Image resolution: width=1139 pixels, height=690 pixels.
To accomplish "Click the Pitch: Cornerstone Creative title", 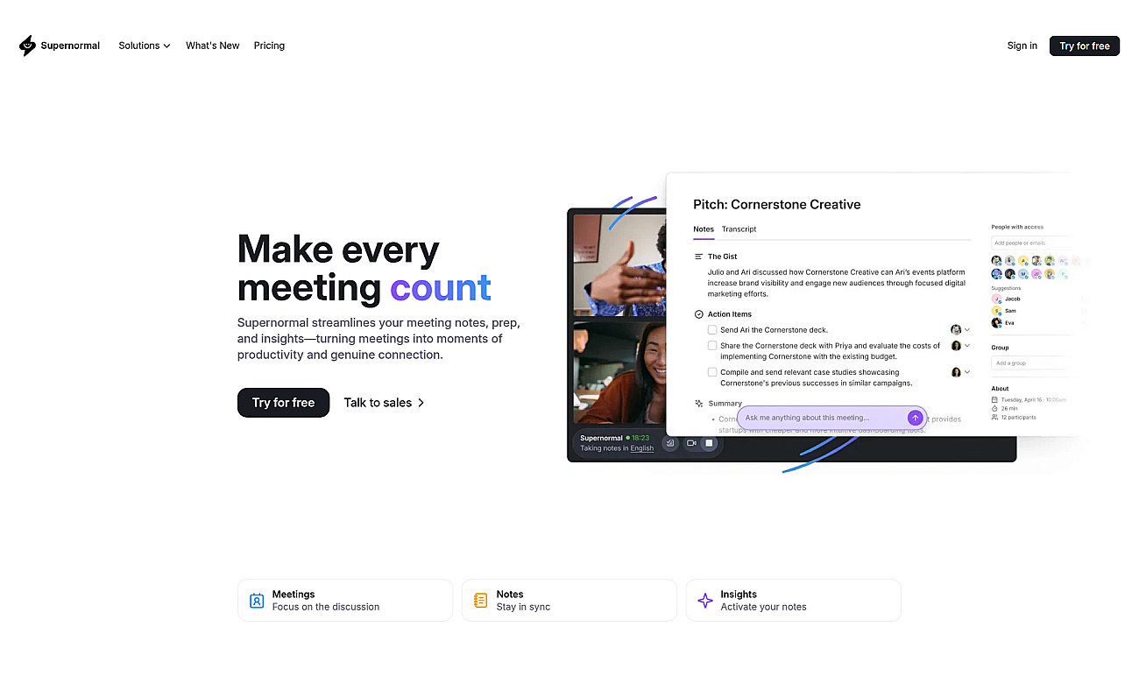I will (x=776, y=204).
